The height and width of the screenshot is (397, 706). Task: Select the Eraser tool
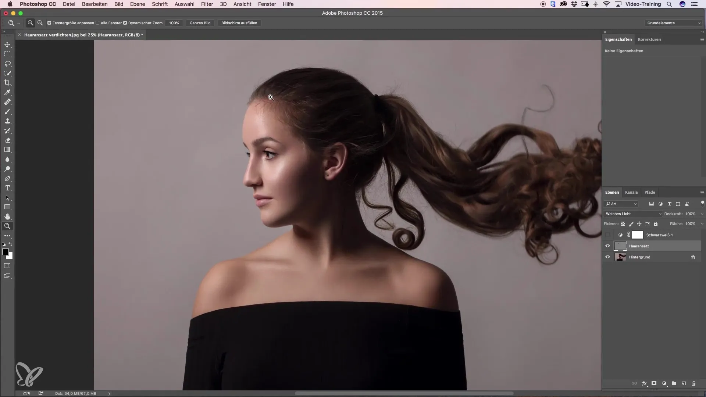[x=7, y=140]
